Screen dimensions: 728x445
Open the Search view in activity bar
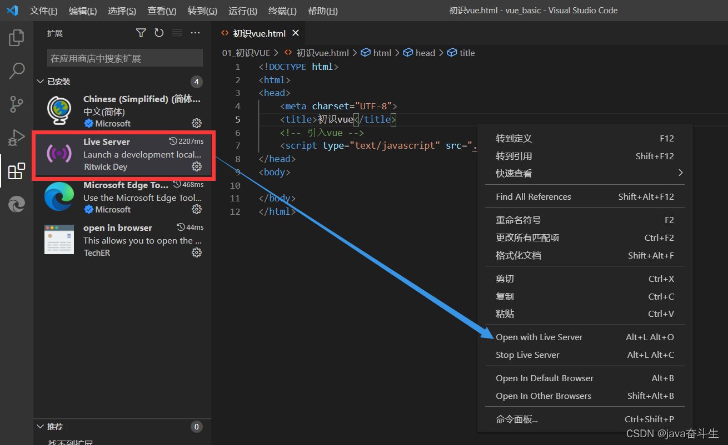pos(17,70)
